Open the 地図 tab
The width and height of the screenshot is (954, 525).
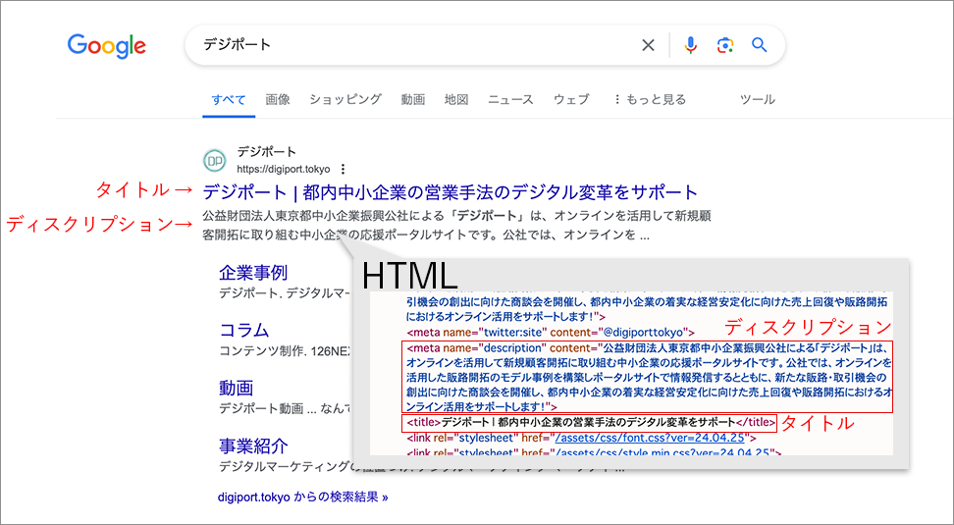pyautogui.click(x=456, y=99)
